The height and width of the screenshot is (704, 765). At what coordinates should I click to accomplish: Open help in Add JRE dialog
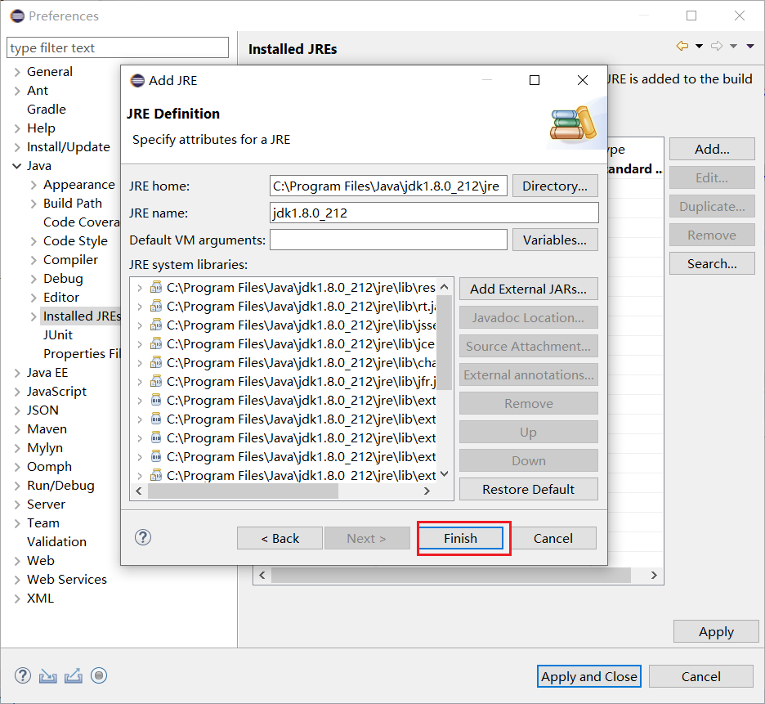pyautogui.click(x=143, y=537)
